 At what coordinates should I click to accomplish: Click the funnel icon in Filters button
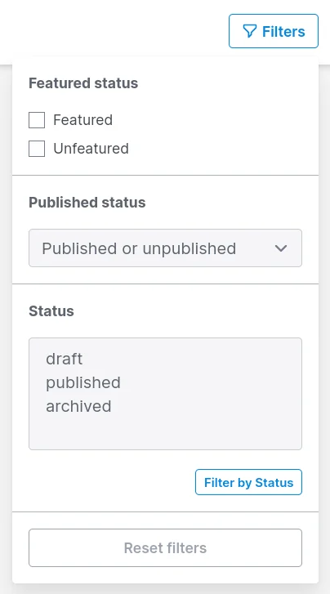(x=250, y=31)
